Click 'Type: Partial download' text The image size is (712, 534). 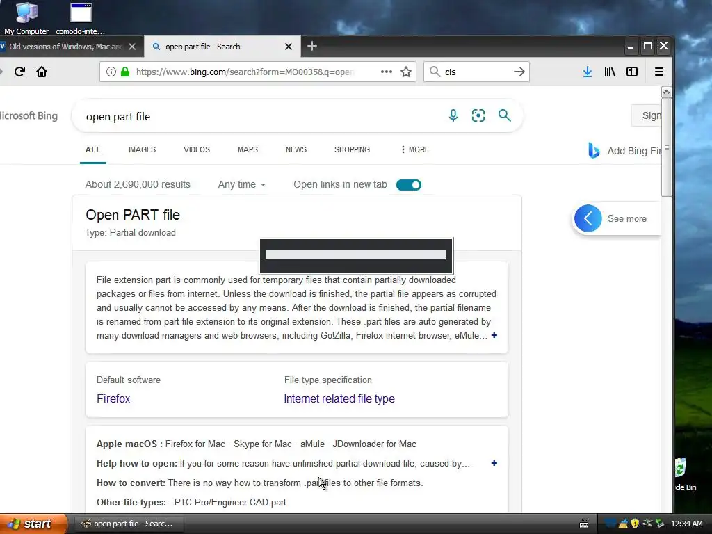click(x=130, y=232)
